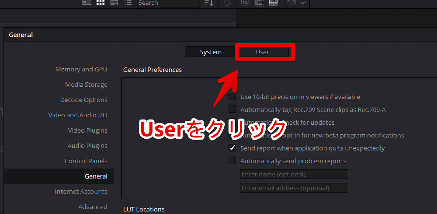Switch media pool to filmstrip view
This screenshot has width=437, height=214.
(x=114, y=3)
